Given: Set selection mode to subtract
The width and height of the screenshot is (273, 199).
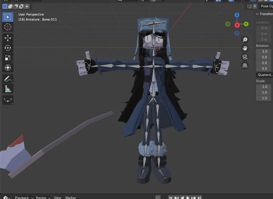Looking at the screenshot, I should [x=16, y=6].
